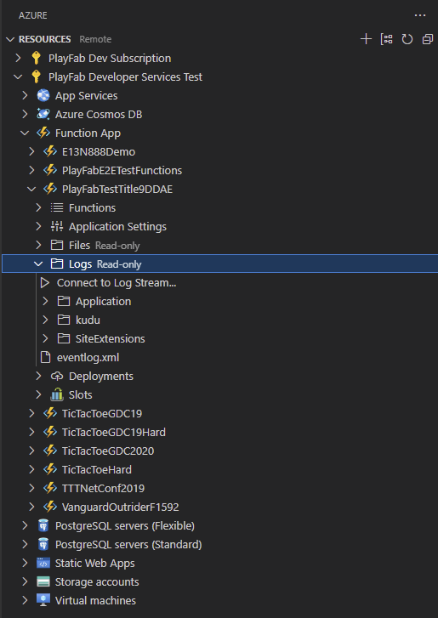Click the Static Web Apps code icon
438x618 pixels.
click(43, 564)
